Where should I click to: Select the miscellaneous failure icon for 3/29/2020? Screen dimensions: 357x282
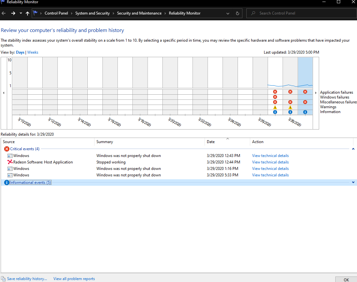click(305, 102)
